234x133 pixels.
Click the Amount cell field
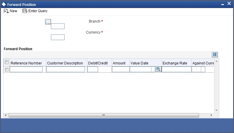pyautogui.click(x=121, y=69)
